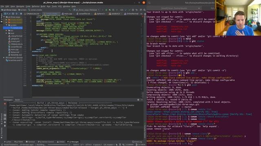Viewport: 261px width, 146px height.
Task: Select Scratches and Consoles node
Action: (x=14, y=60)
